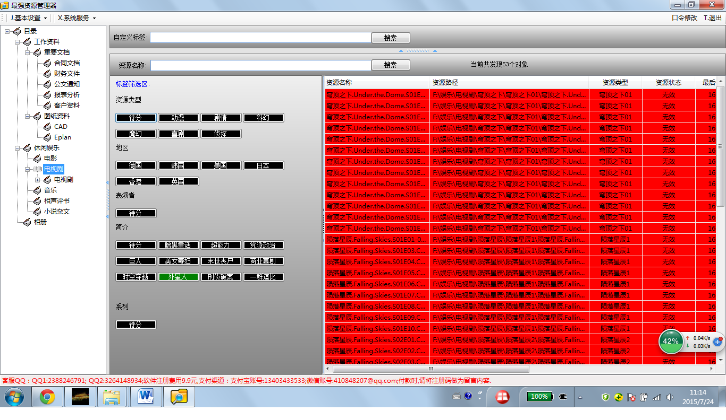Toggle the 超能力 synopsis tag
This screenshot has height=420, width=726.
221,245
